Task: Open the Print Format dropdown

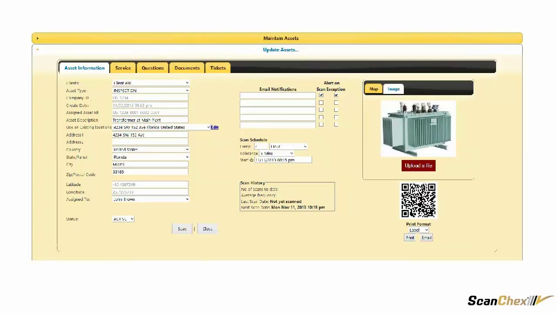Action: 418,230
